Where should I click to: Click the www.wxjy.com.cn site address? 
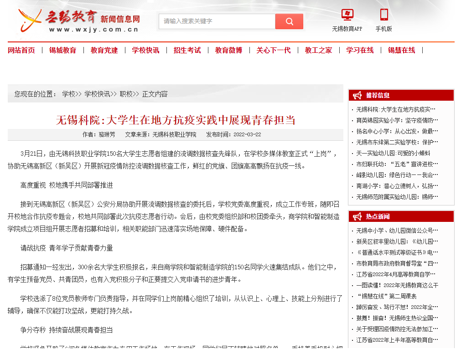[x=93, y=30]
